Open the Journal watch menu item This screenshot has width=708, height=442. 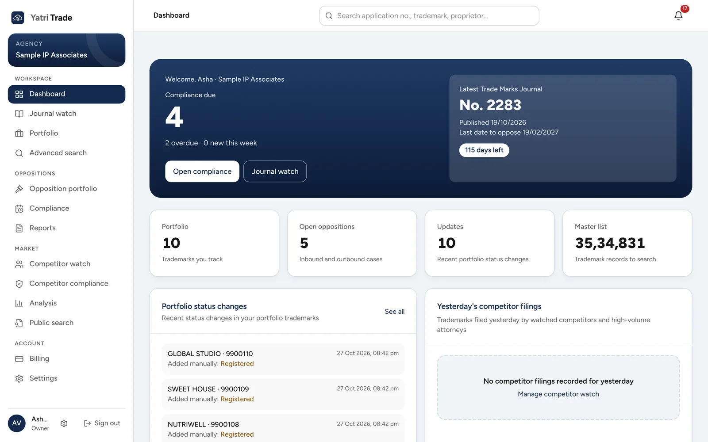click(66, 114)
